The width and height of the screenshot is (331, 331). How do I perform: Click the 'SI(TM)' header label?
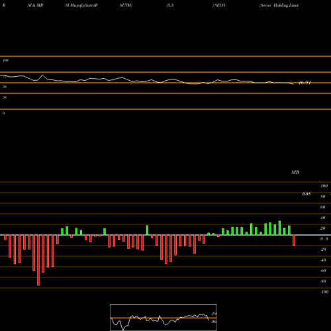(126, 5)
